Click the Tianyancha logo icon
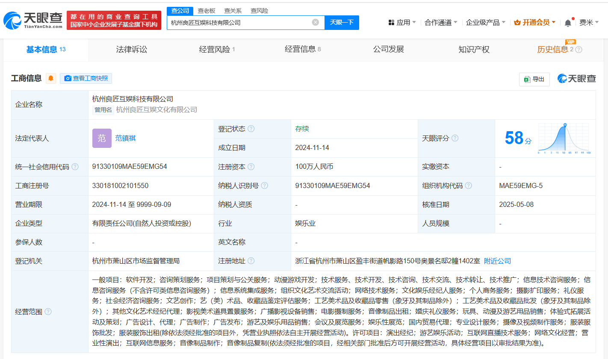This screenshot has width=608, height=359. click(13, 20)
